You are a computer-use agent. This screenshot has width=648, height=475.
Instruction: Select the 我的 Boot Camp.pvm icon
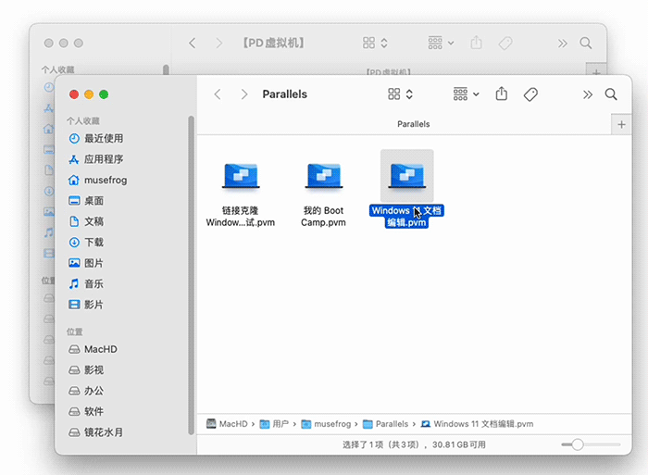pos(324,177)
